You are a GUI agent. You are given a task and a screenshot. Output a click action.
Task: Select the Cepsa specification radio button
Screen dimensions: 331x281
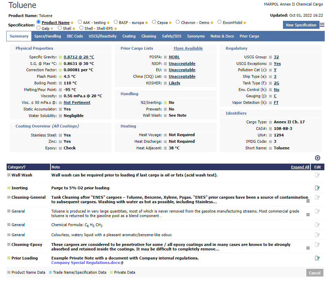coord(154,22)
